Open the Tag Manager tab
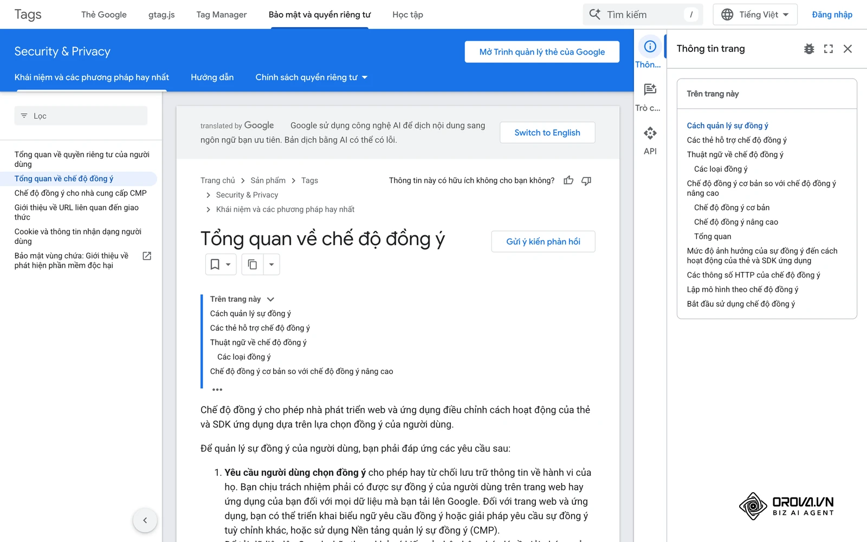This screenshot has height=542, width=867. click(x=222, y=15)
